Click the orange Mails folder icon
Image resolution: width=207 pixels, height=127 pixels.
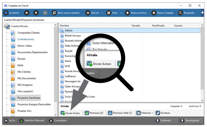point(13,65)
